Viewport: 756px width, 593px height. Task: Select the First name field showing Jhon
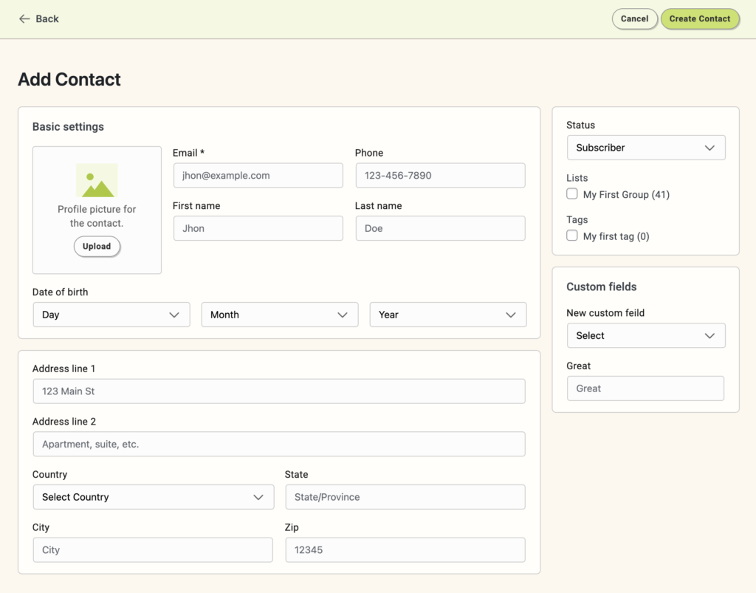point(258,228)
